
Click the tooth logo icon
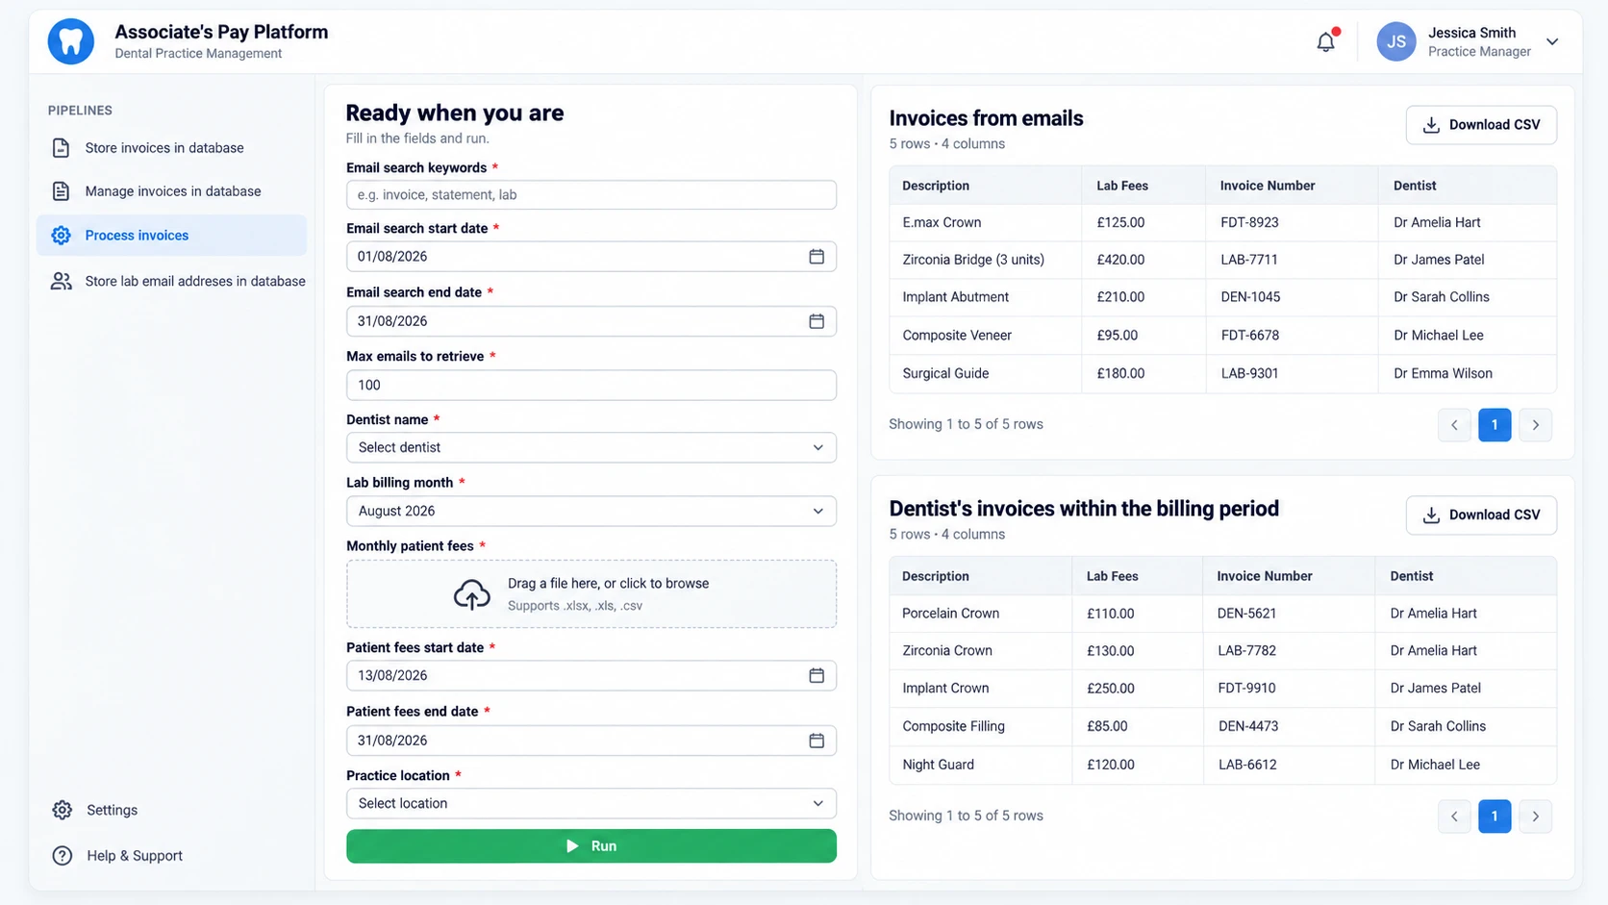71,42
